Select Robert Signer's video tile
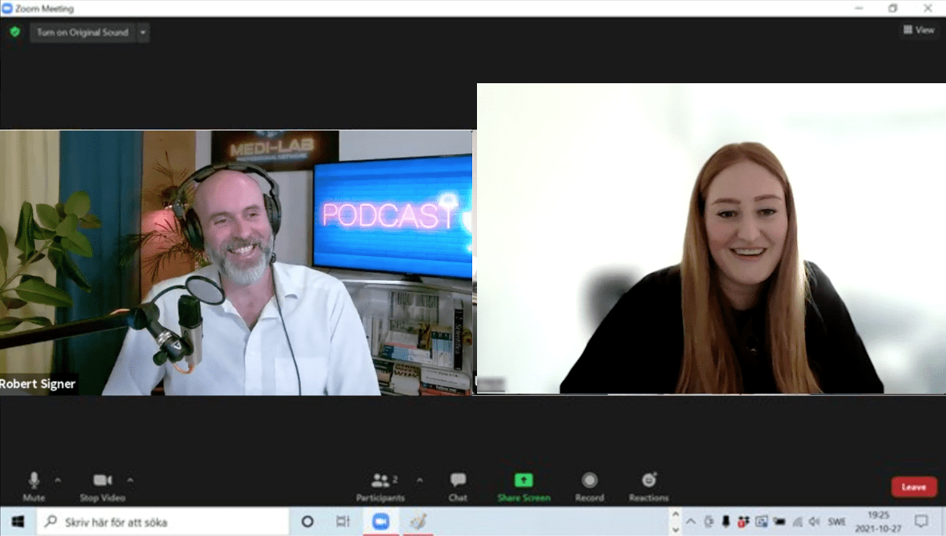The width and height of the screenshot is (946, 536). coord(236,262)
